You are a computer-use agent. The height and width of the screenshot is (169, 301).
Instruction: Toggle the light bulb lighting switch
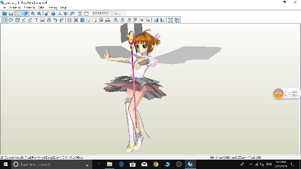coord(19,14)
